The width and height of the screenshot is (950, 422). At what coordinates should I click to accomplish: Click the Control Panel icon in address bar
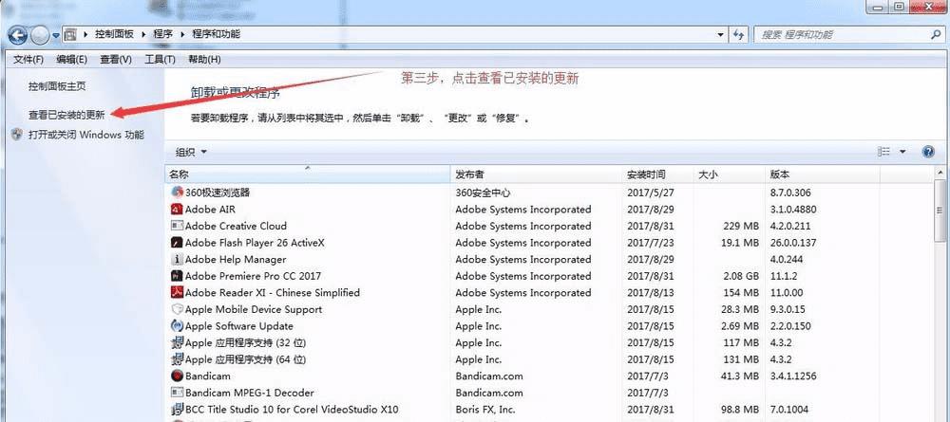coord(70,34)
